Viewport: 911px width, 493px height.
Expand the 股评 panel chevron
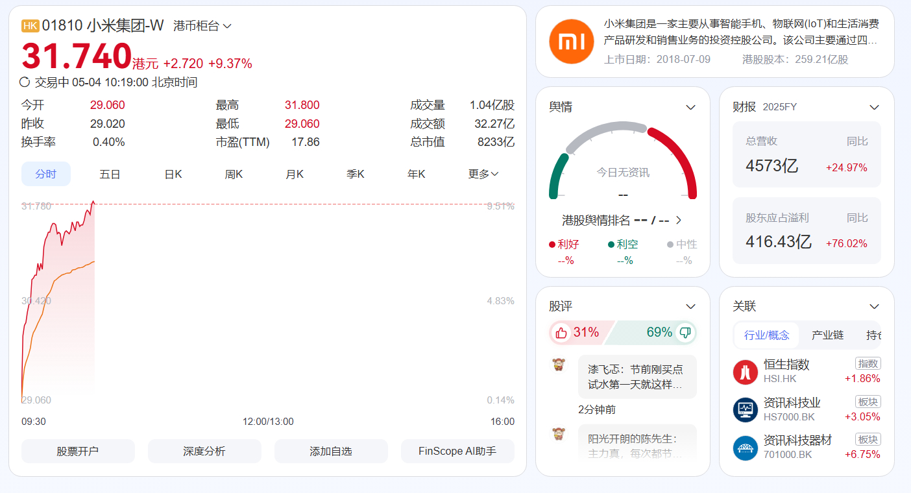point(690,306)
